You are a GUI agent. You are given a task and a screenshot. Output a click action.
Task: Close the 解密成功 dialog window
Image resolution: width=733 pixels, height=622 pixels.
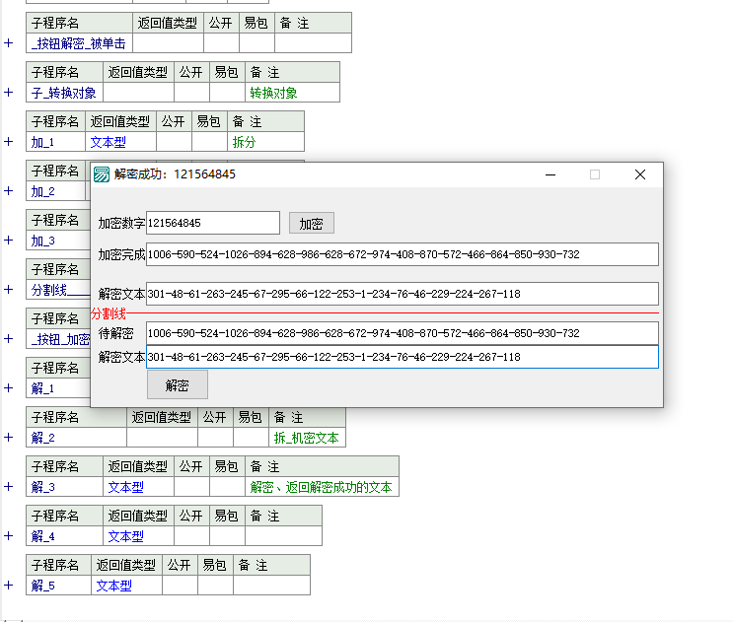[x=639, y=174]
